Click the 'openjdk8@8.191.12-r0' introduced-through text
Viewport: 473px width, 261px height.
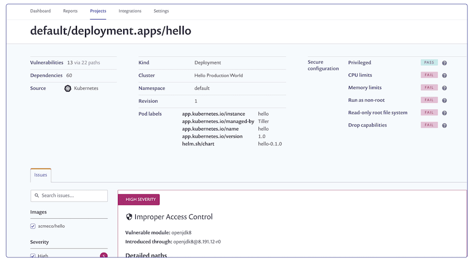[x=197, y=242]
